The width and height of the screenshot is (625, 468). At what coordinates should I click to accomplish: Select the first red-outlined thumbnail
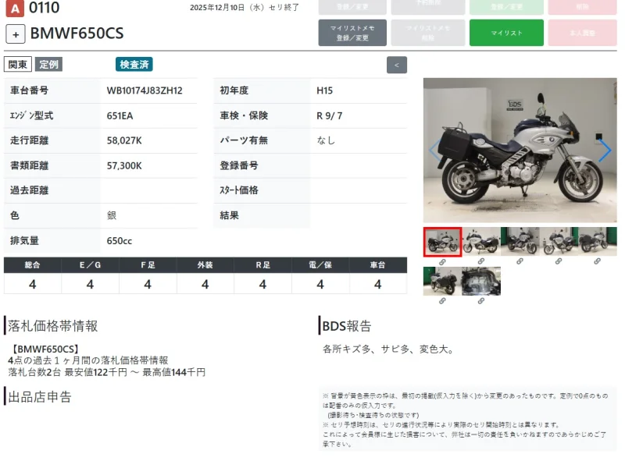pyautogui.click(x=442, y=242)
